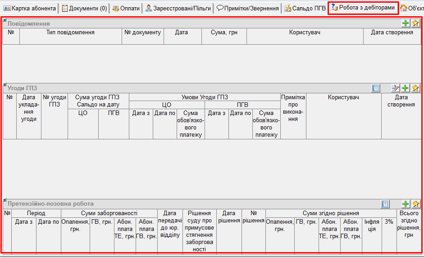Click the Тип повідомлення column header

pos(70,32)
